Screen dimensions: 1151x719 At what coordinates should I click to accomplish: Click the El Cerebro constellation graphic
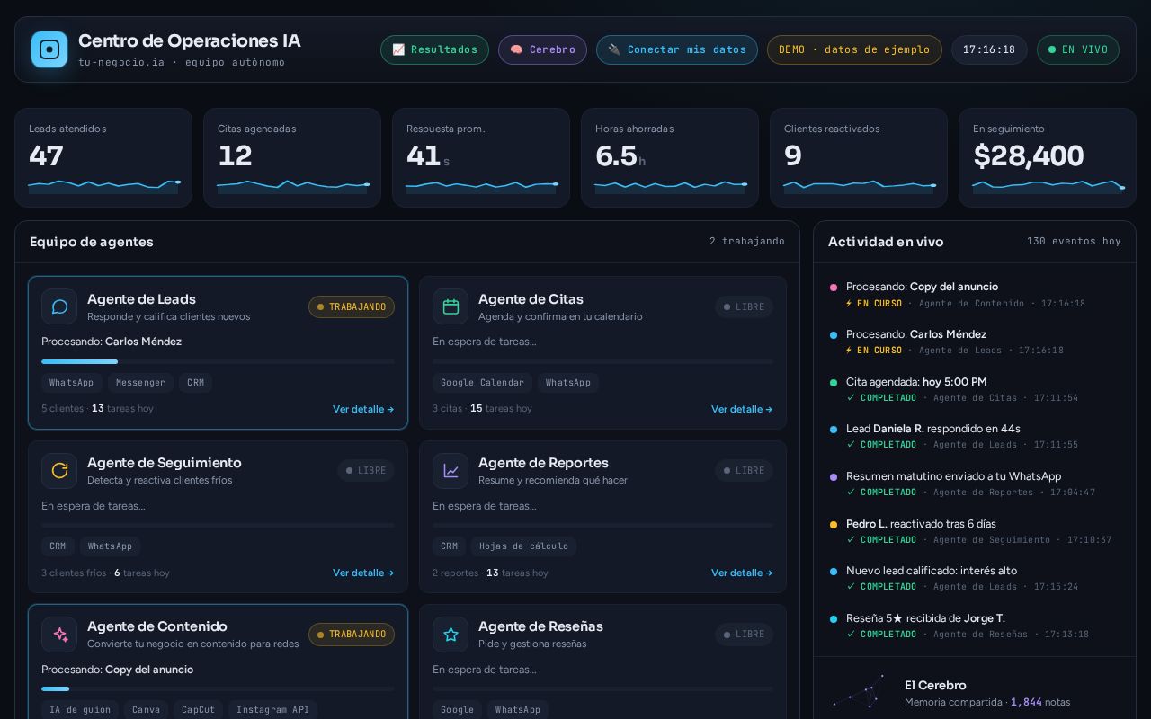click(x=860, y=690)
